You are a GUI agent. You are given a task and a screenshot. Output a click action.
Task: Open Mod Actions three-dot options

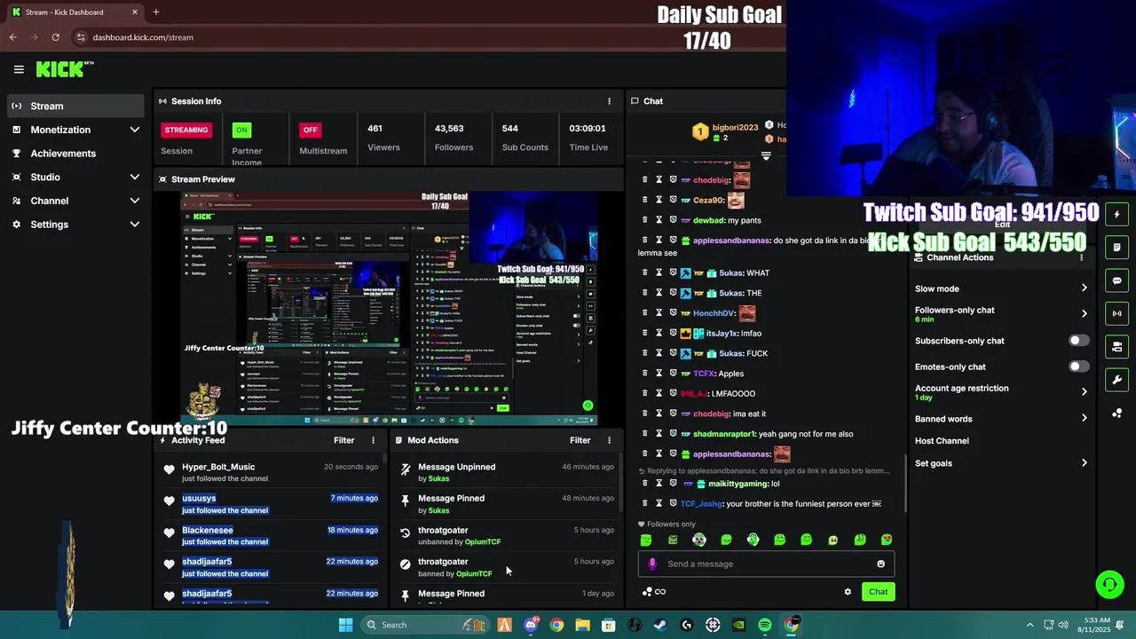(609, 440)
